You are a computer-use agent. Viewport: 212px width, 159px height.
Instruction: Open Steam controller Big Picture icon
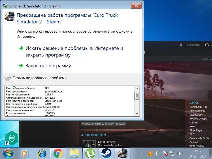[207, 45]
